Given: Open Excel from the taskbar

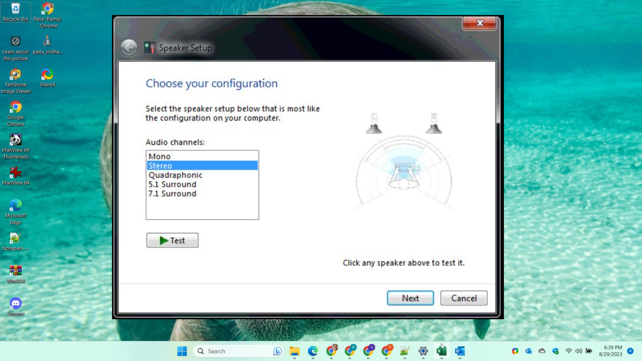Looking at the screenshot, I should tap(441, 351).
